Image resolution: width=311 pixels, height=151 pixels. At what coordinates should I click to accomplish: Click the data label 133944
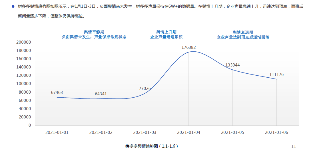click(233, 65)
